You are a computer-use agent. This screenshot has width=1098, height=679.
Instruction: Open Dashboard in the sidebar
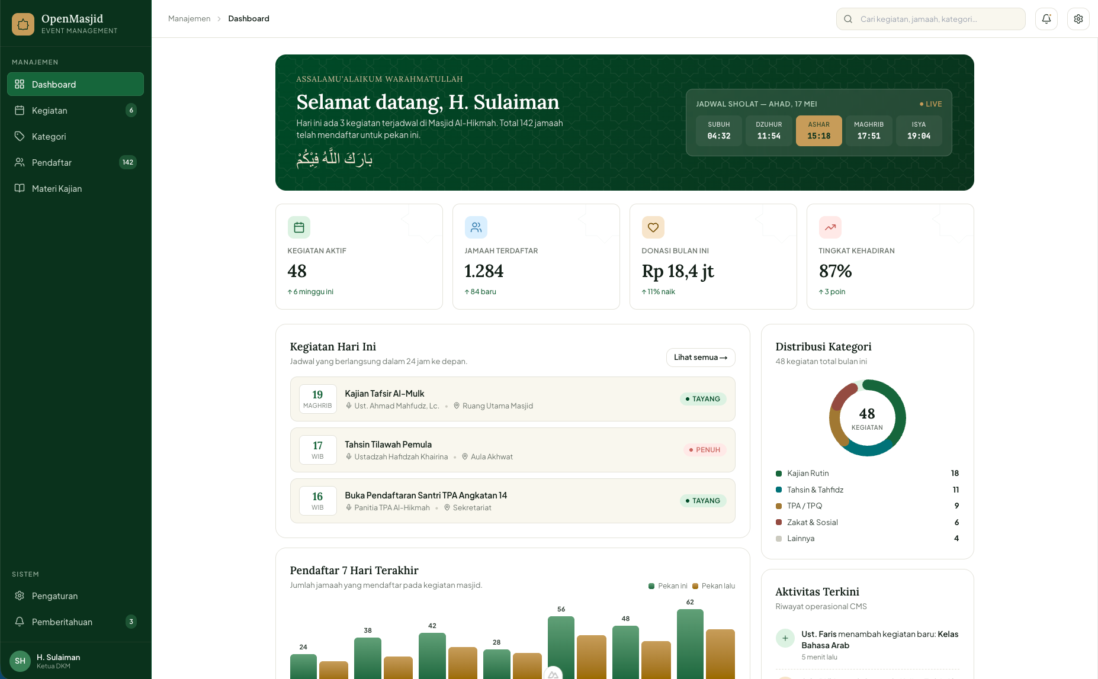point(75,84)
